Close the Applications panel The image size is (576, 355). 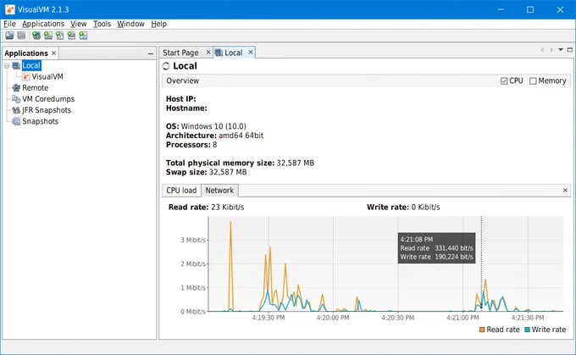[53, 53]
